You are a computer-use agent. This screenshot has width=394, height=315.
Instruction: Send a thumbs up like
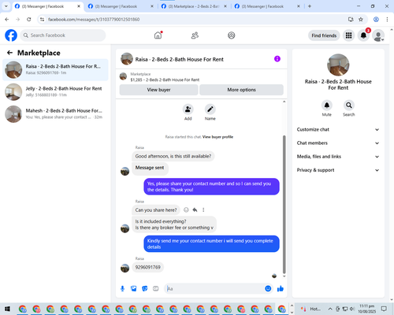[x=281, y=289]
